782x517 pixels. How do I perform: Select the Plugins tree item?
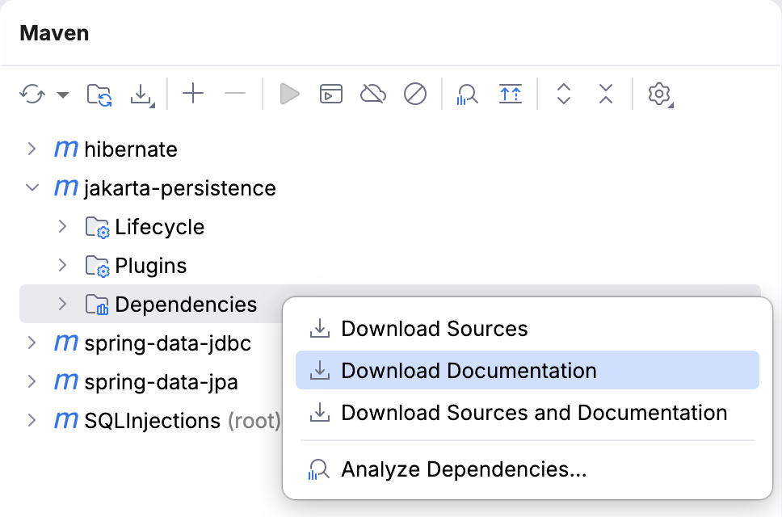(x=390, y=266)
